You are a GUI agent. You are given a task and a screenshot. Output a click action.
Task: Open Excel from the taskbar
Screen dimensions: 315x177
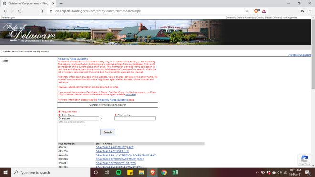pos(175,173)
